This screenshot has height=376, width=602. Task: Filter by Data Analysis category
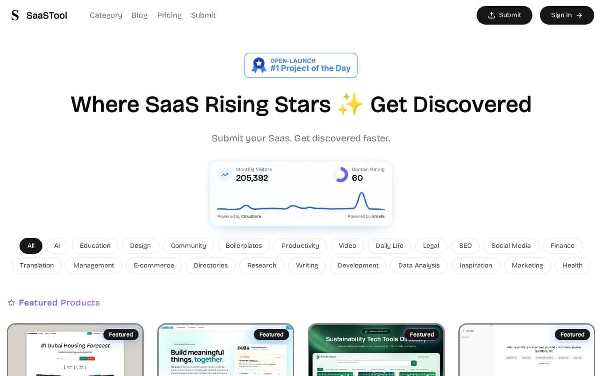pyautogui.click(x=419, y=265)
